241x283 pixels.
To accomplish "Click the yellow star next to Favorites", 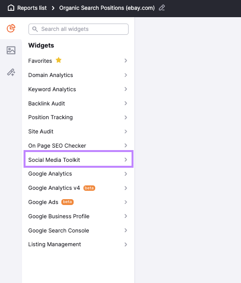I will (58, 60).
